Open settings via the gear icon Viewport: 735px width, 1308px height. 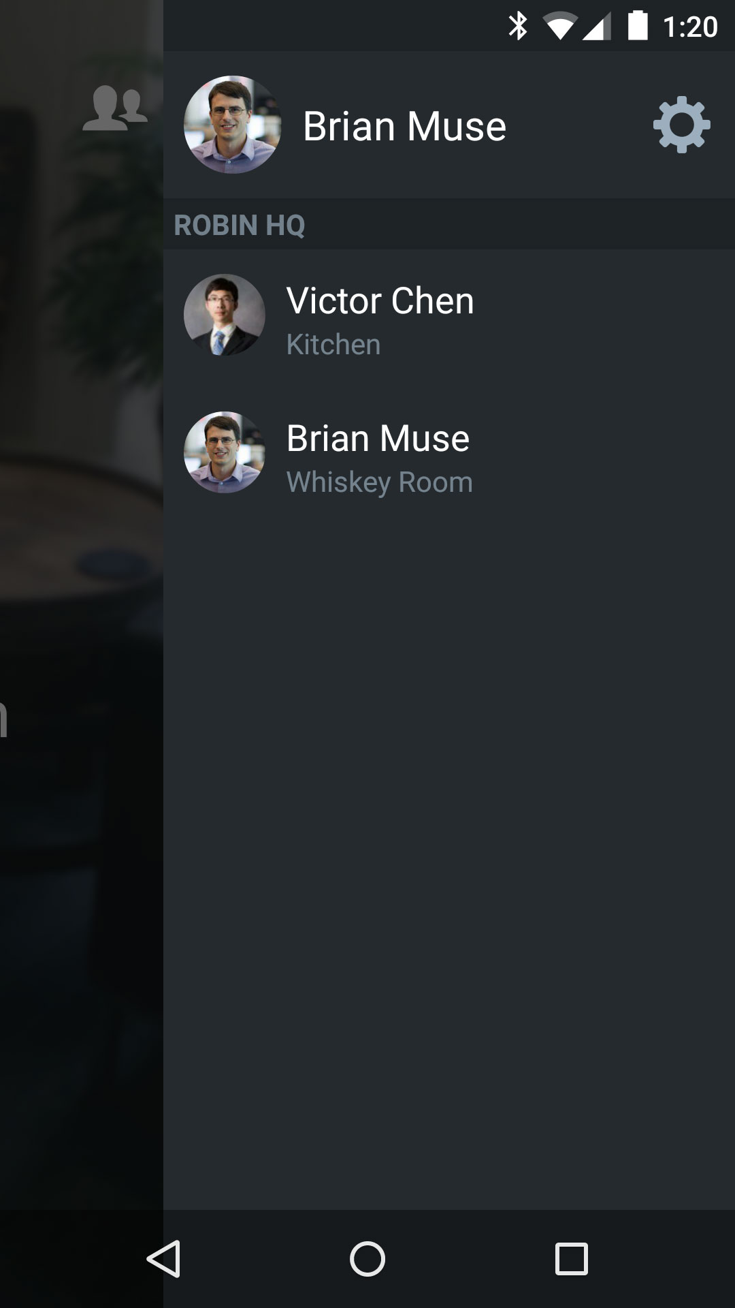[681, 125]
